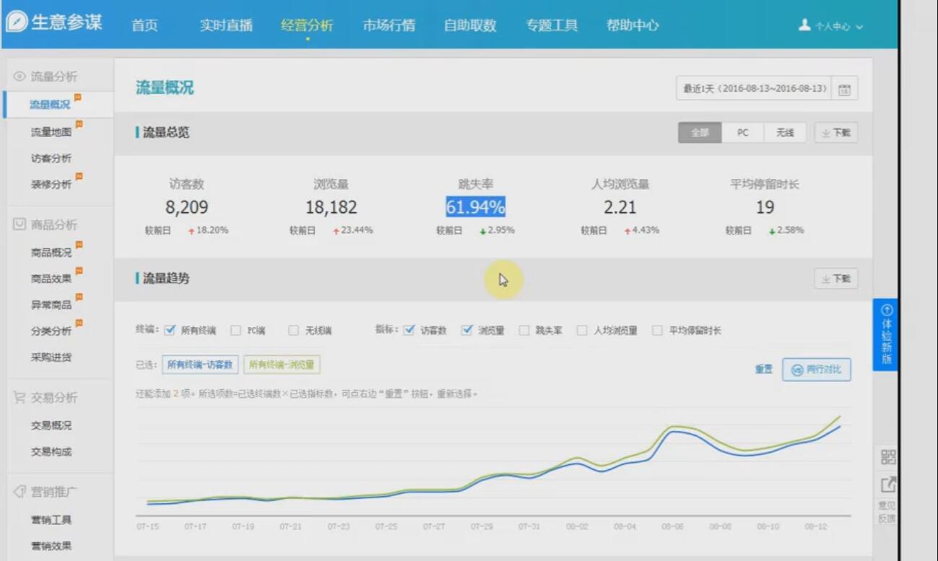The image size is (938, 561).
Task: Open 交易构成 in sidebar
Action: pyautogui.click(x=51, y=451)
